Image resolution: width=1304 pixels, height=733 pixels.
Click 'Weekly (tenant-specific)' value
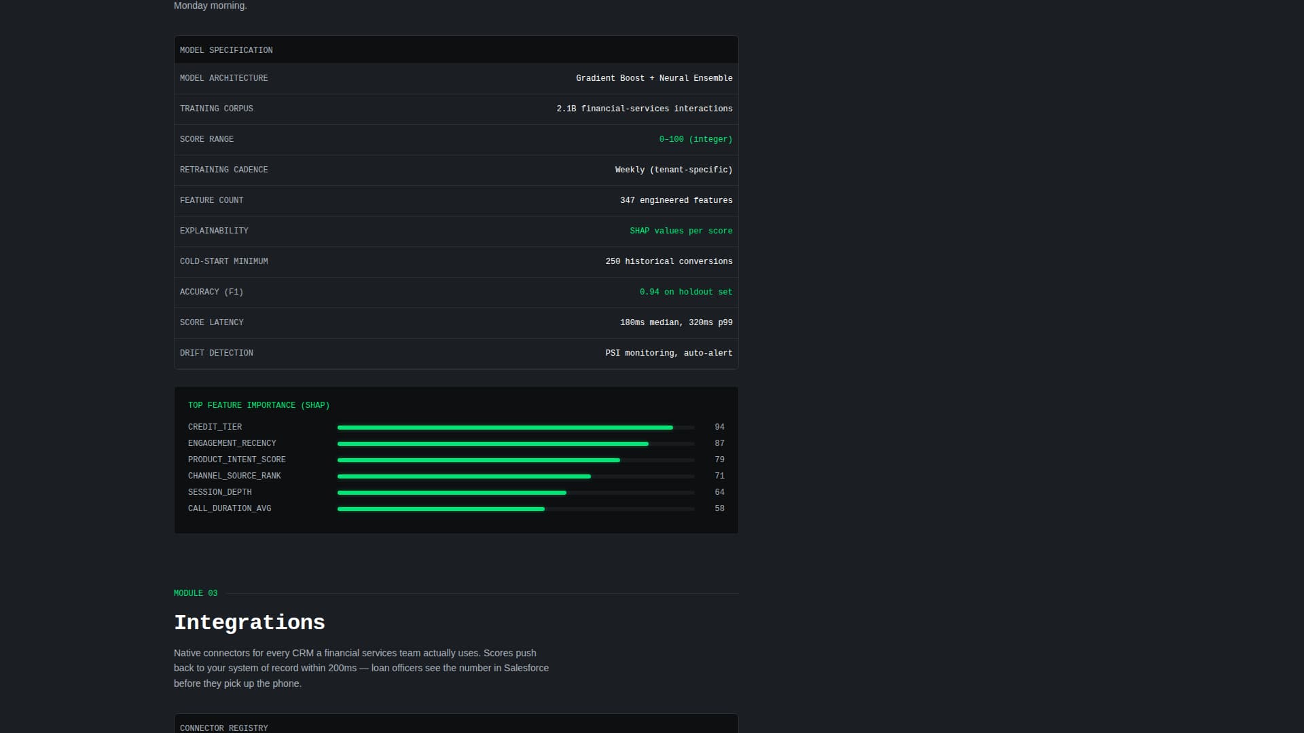point(674,170)
